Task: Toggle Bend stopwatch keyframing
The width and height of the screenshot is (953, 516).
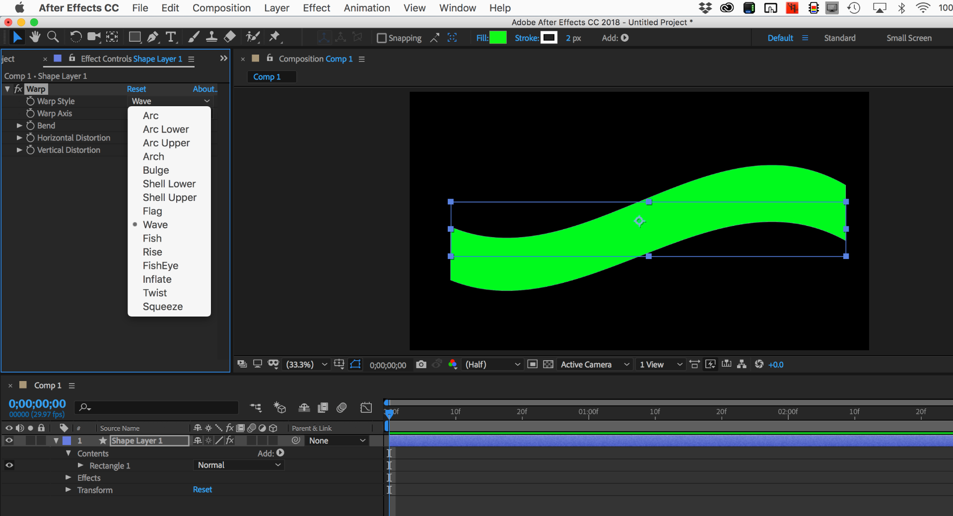Action: (x=30, y=126)
